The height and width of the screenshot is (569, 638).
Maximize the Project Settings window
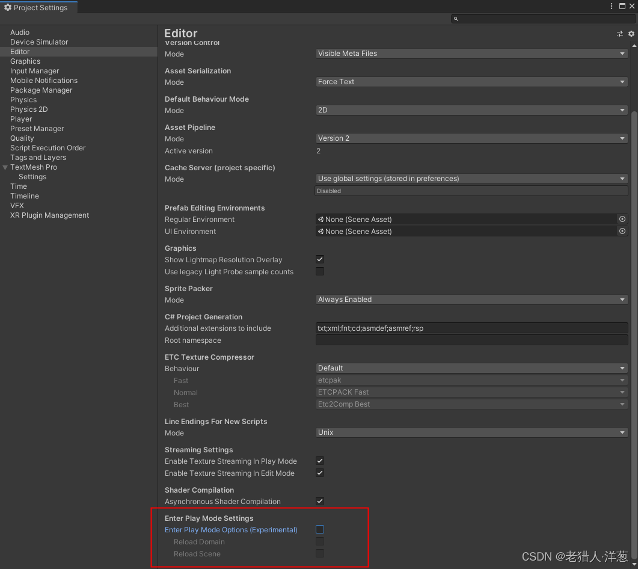point(622,6)
